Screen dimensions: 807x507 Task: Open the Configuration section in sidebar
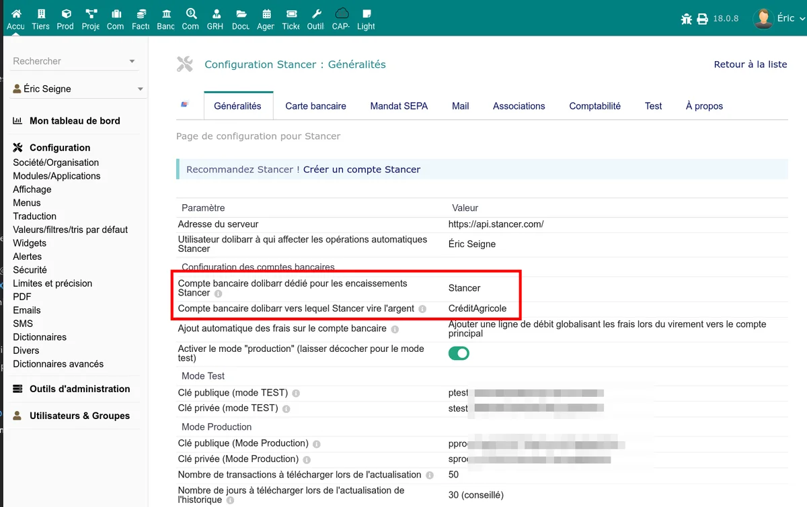point(60,148)
